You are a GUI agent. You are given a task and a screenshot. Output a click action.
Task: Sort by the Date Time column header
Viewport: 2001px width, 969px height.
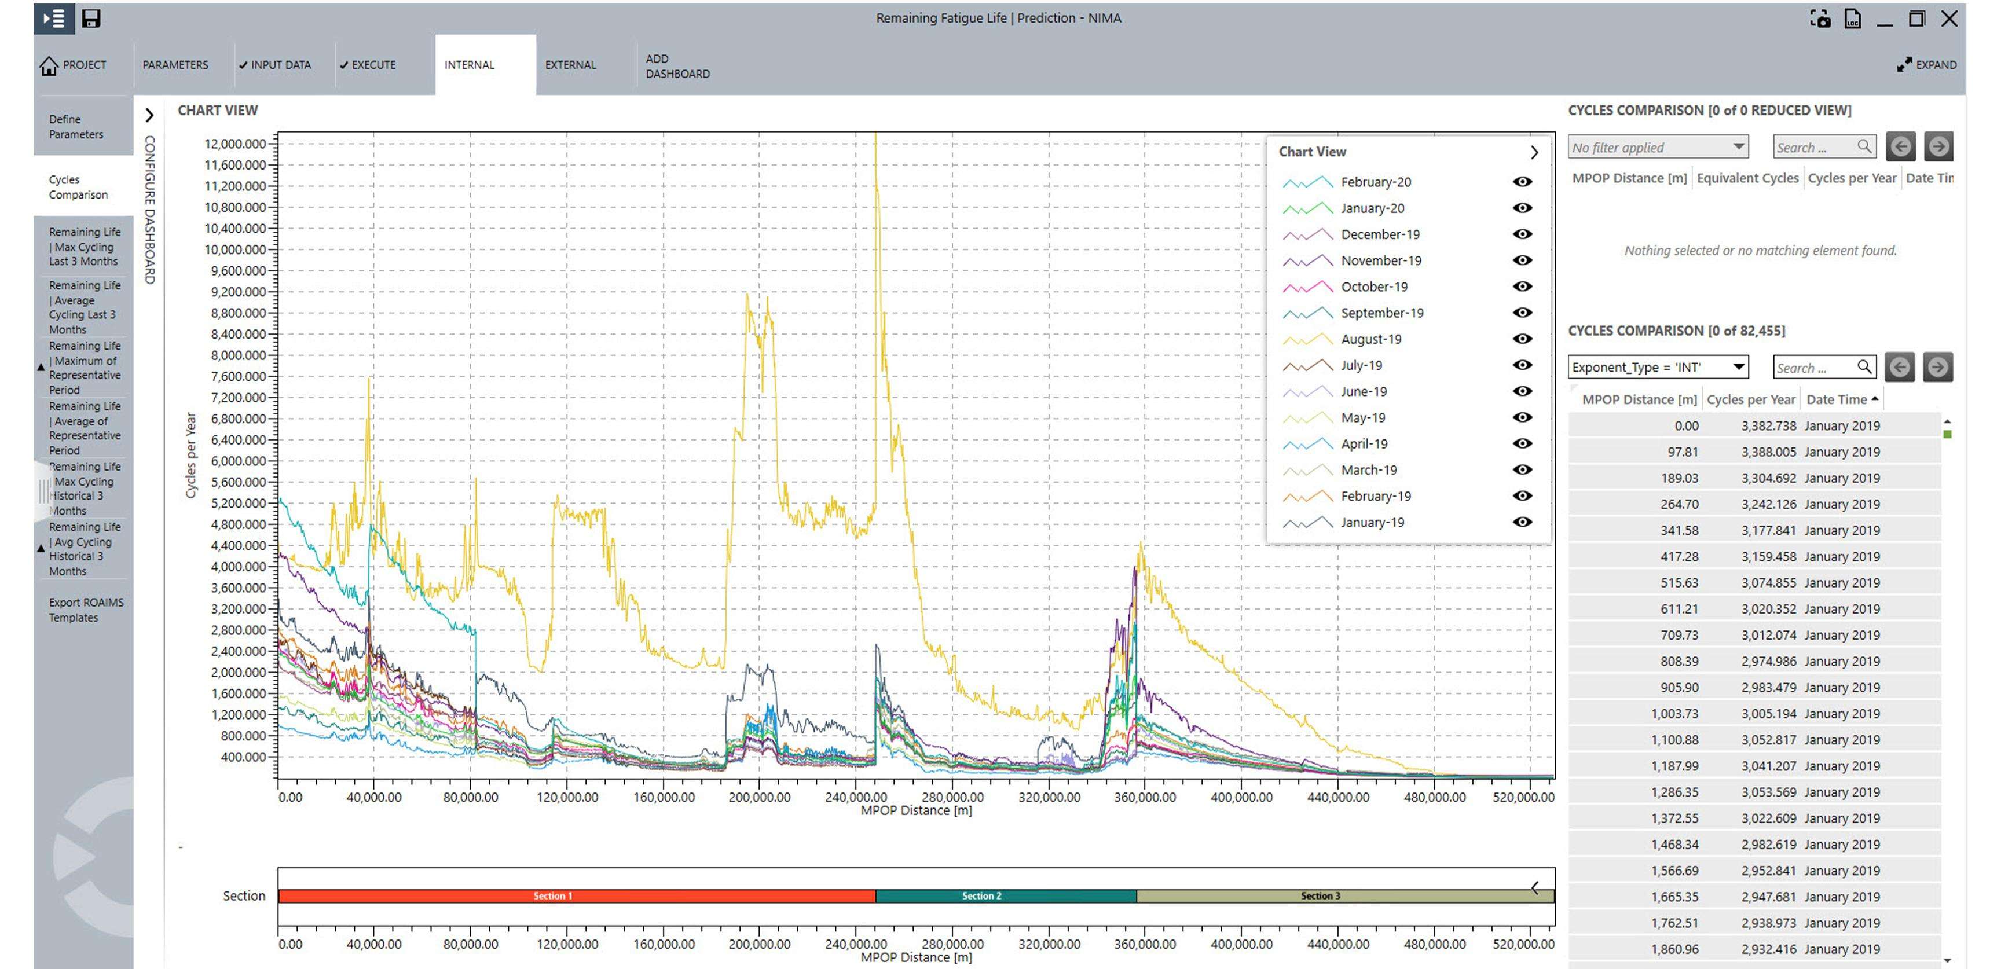[1842, 399]
